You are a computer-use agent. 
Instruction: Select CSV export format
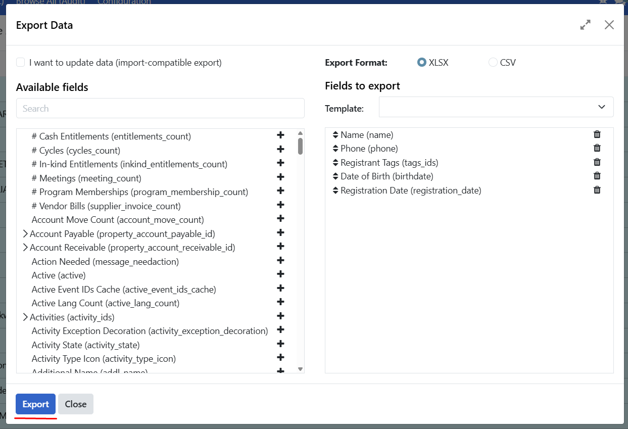coord(493,62)
